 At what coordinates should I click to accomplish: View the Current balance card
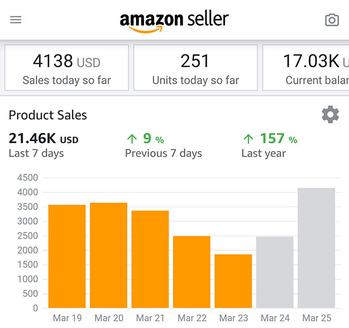coord(306,68)
